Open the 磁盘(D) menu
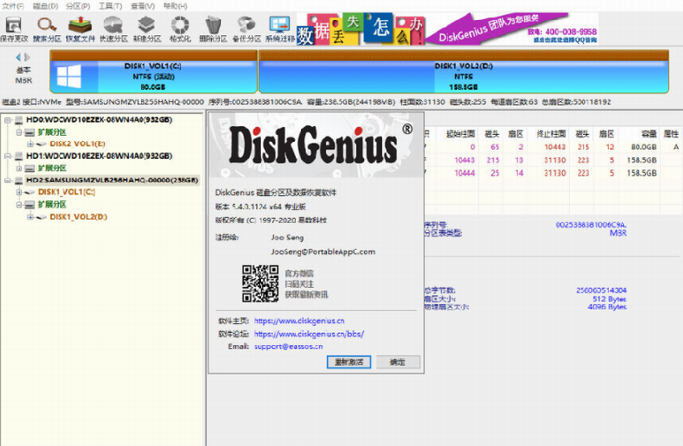This screenshot has width=683, height=446. 45,6
